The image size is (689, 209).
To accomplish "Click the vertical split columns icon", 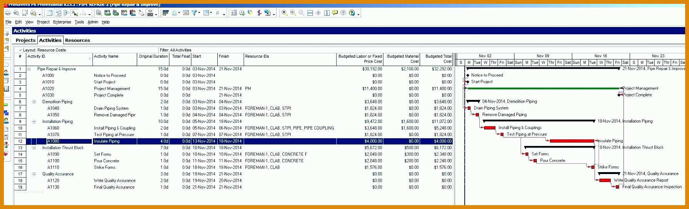I will [x=327, y=13].
